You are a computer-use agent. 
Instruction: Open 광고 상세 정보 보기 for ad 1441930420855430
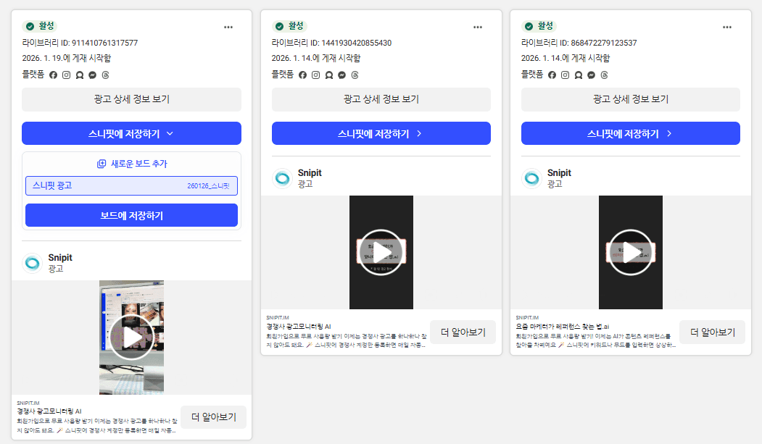pyautogui.click(x=381, y=99)
